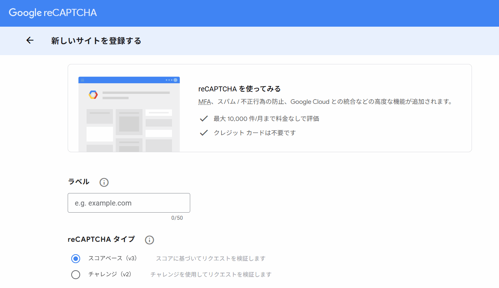Image resolution: width=499 pixels, height=288 pixels.
Task: Focus the label input field (e.g. example.com)
Action: pos(129,203)
